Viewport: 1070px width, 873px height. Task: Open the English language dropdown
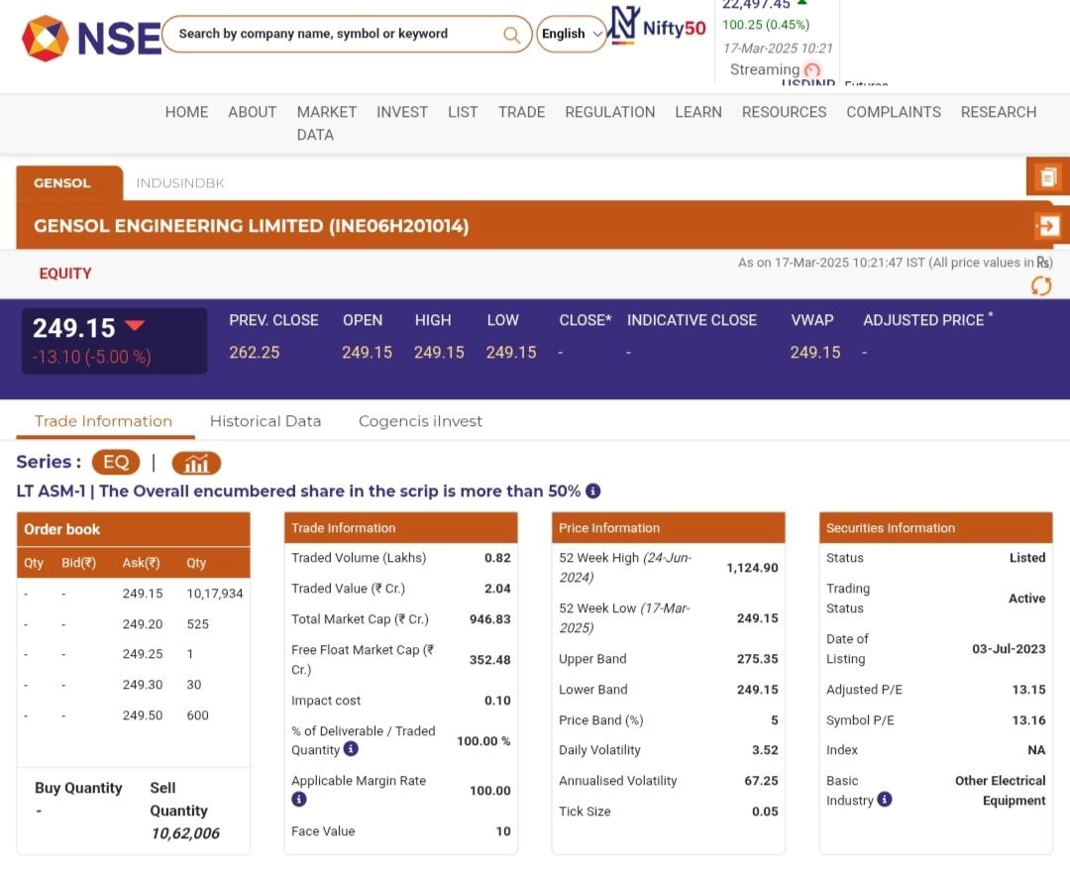coord(572,34)
